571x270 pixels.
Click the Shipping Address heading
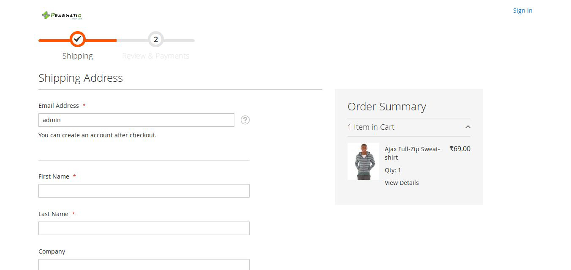pyautogui.click(x=81, y=78)
